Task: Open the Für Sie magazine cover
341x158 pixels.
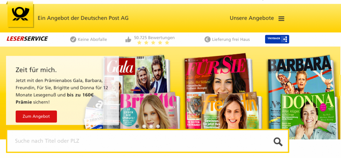Action: pos(217,74)
